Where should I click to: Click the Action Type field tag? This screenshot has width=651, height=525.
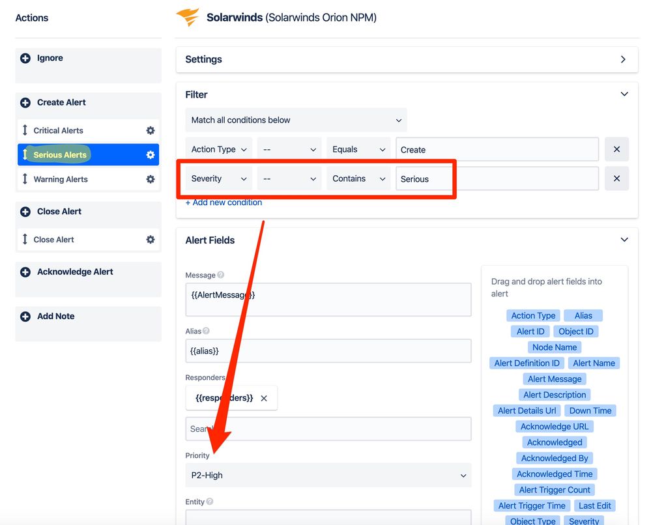coord(533,315)
